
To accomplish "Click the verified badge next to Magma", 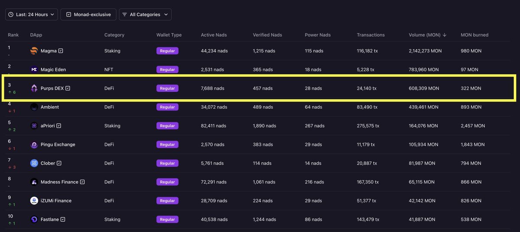I will (61, 51).
